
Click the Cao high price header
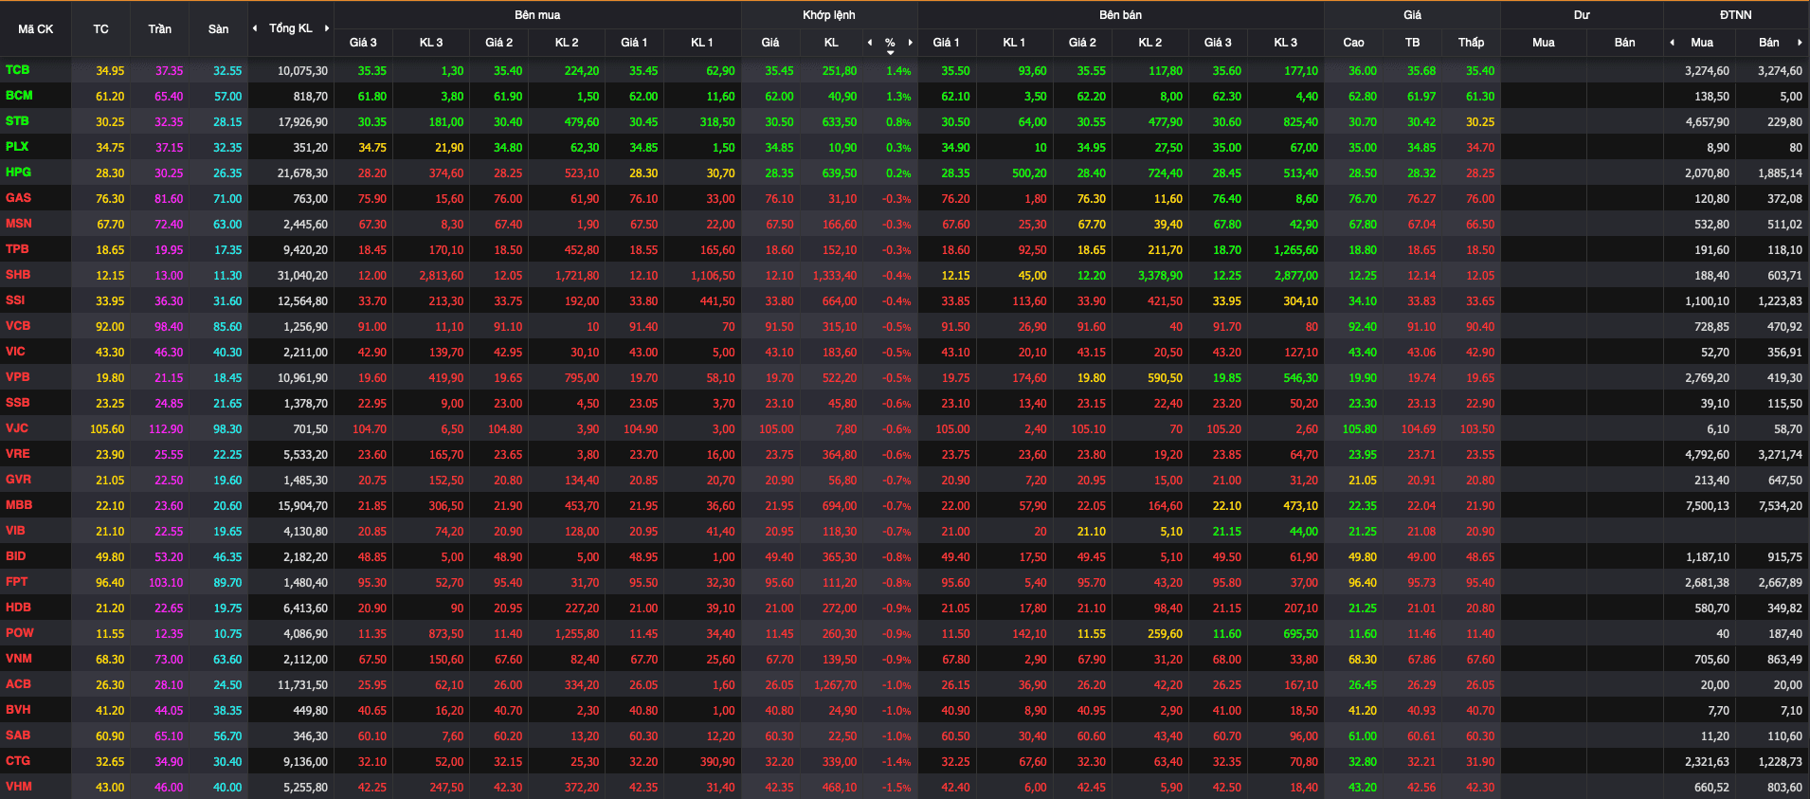1353,43
